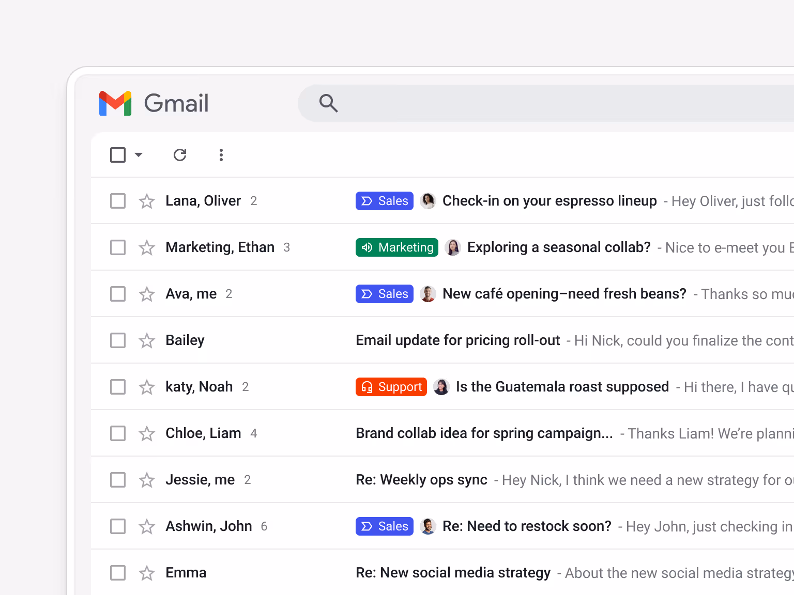Select the Bailey email checkbox
The height and width of the screenshot is (595, 794).
pyautogui.click(x=118, y=340)
